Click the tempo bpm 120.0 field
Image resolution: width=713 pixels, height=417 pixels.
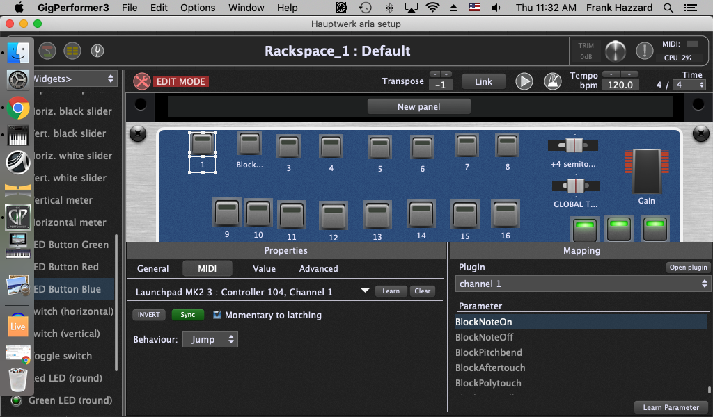coord(620,85)
